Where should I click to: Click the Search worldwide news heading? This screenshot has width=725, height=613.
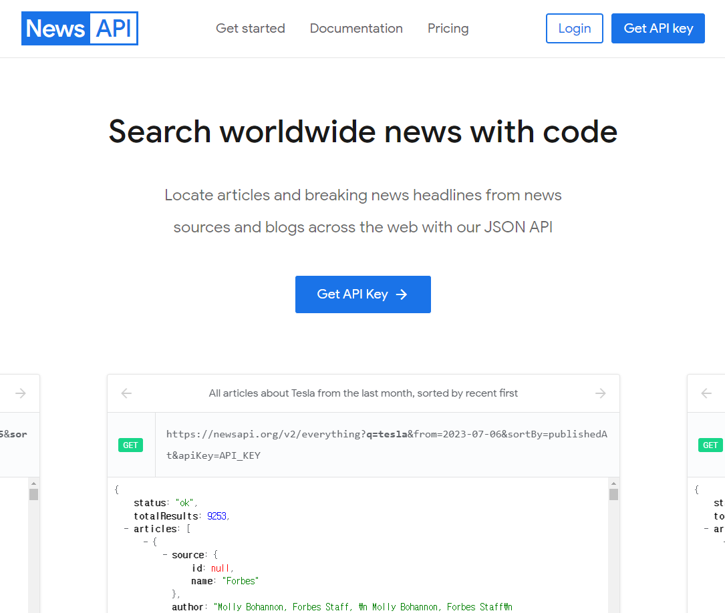click(363, 132)
